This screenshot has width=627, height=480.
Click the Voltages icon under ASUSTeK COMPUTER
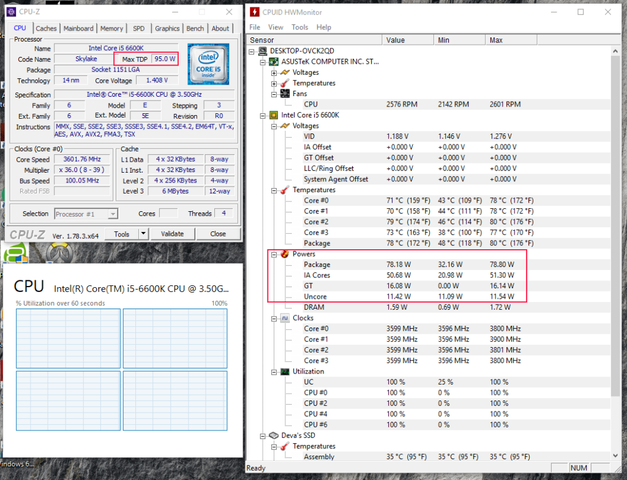285,72
